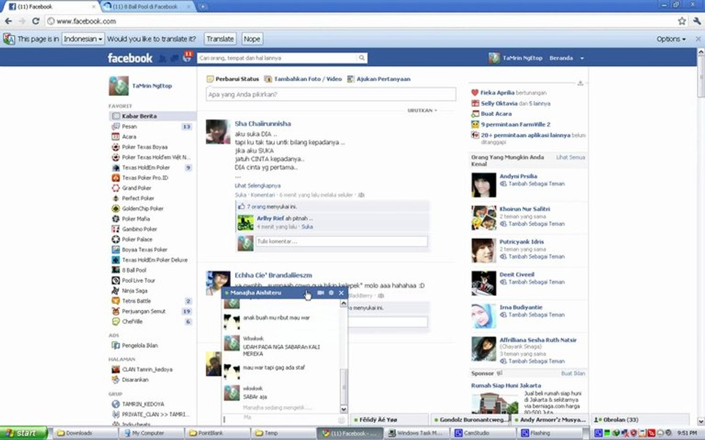The height and width of the screenshot is (440, 705).
Task: Open ChefVille from sidebar
Action: [132, 321]
